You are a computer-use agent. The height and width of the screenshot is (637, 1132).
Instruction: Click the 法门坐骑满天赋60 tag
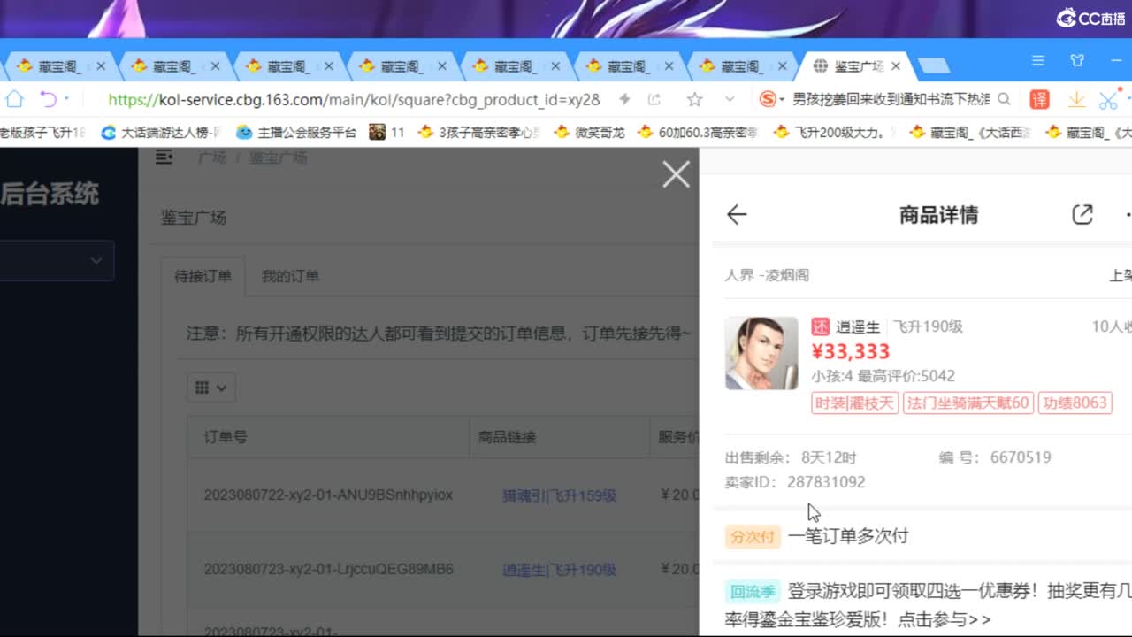pyautogui.click(x=968, y=403)
